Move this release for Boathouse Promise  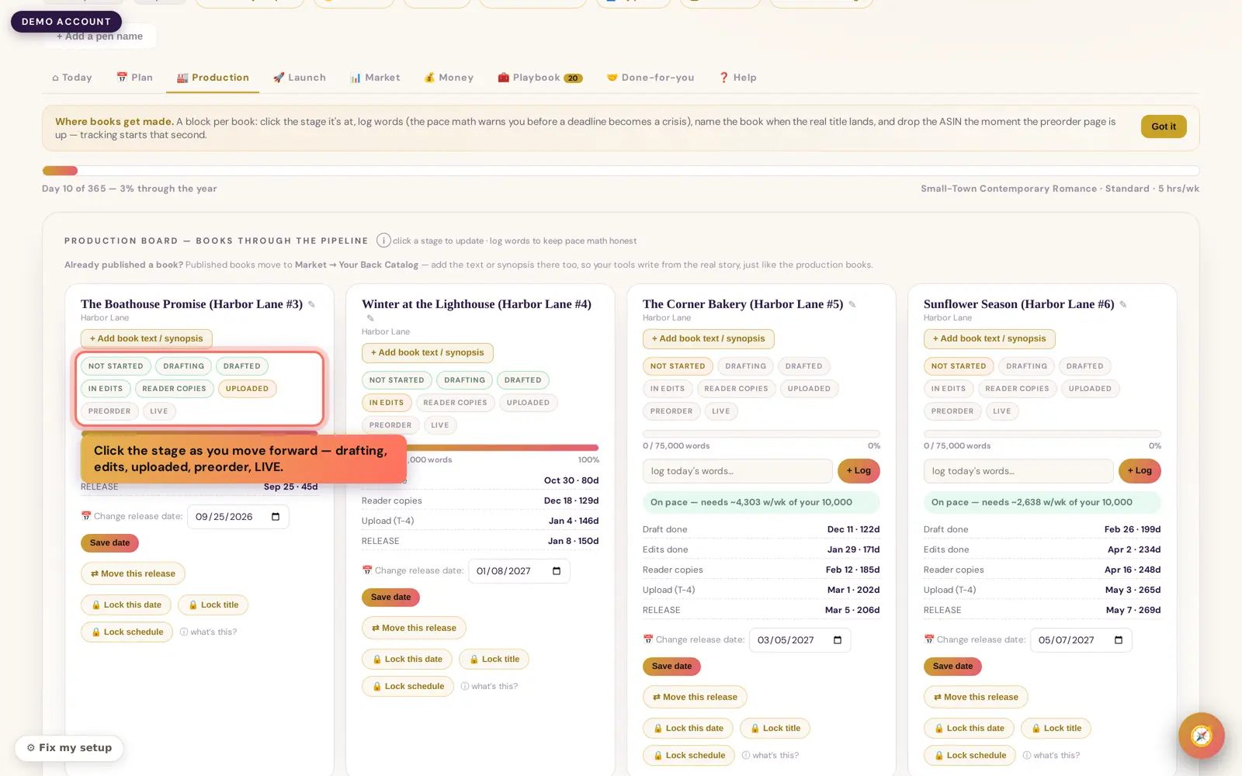tap(133, 574)
